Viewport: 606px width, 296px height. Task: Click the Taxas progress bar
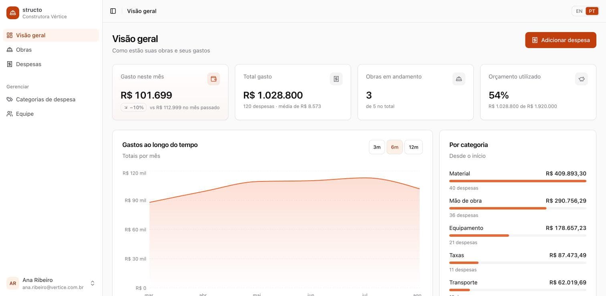(x=518, y=263)
